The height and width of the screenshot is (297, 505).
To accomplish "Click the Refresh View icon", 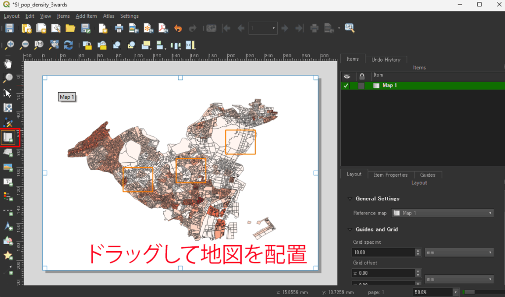I will [69, 45].
